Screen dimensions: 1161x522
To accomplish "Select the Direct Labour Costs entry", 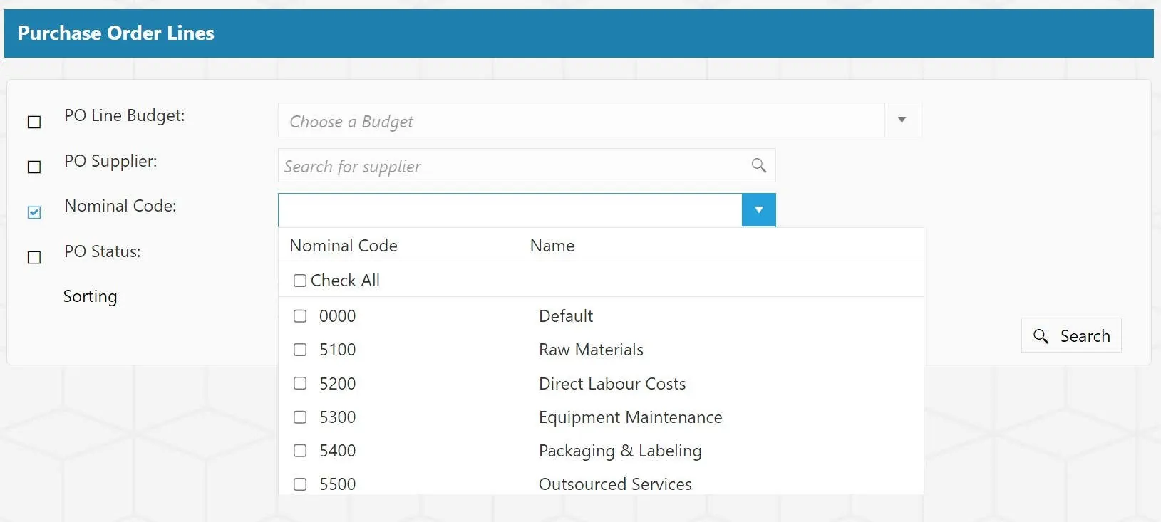I will pos(612,383).
